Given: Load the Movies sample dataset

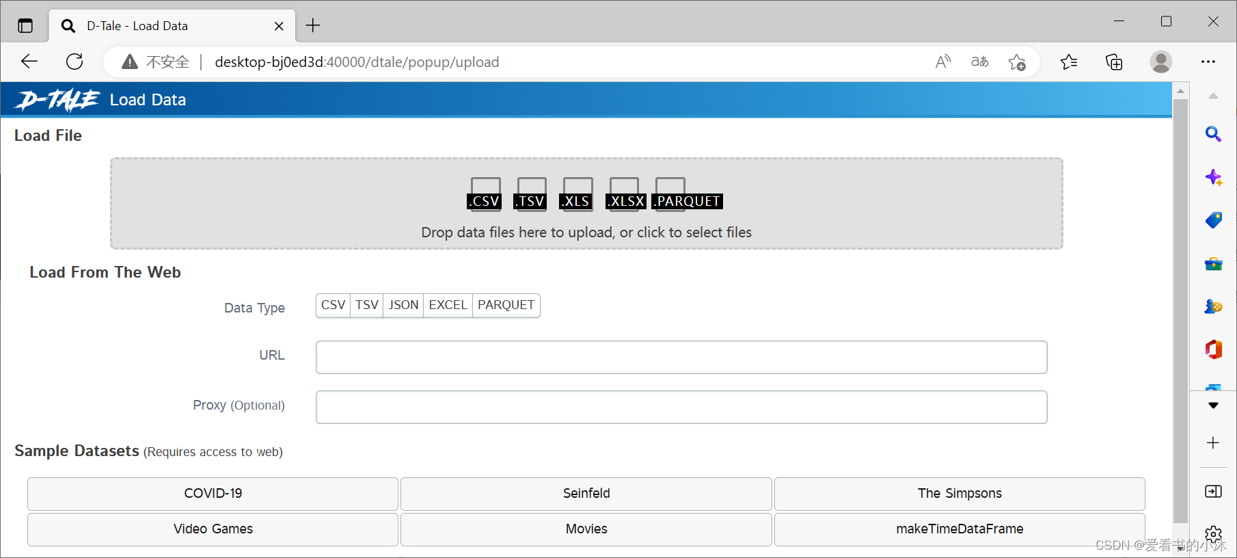Looking at the screenshot, I should (x=586, y=529).
